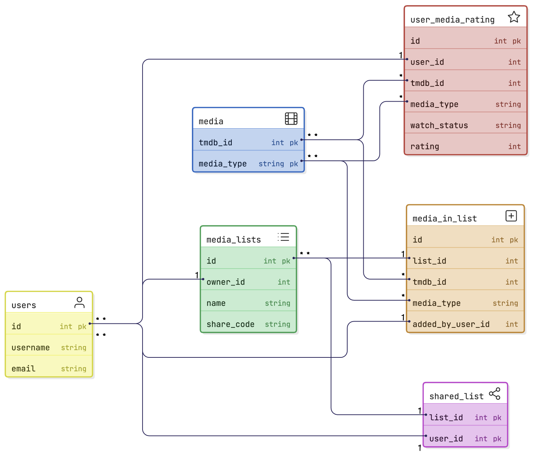Screen dimensions: 533x459
Task: Click 'int' type of rating field
Action: coord(514,147)
